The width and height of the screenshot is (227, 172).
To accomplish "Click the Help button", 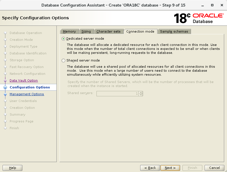I will pos(12,168).
